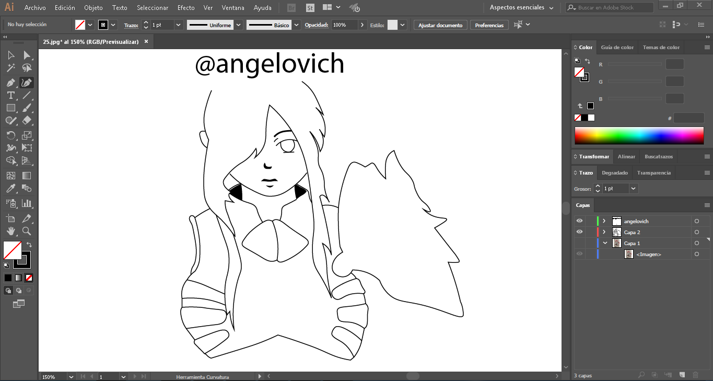Select the Rectangle tool

(x=11, y=108)
